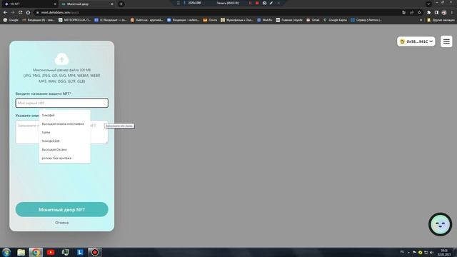
Task: Switch to the VK NFT tab
Action: point(29,4)
